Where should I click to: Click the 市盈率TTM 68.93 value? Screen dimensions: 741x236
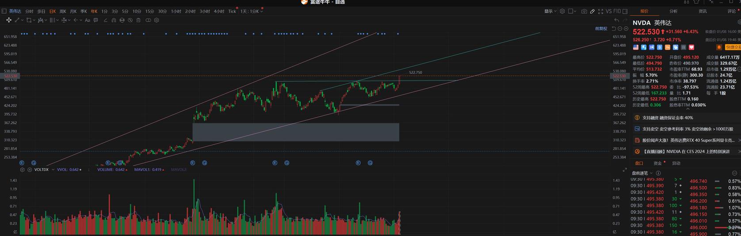(697, 69)
